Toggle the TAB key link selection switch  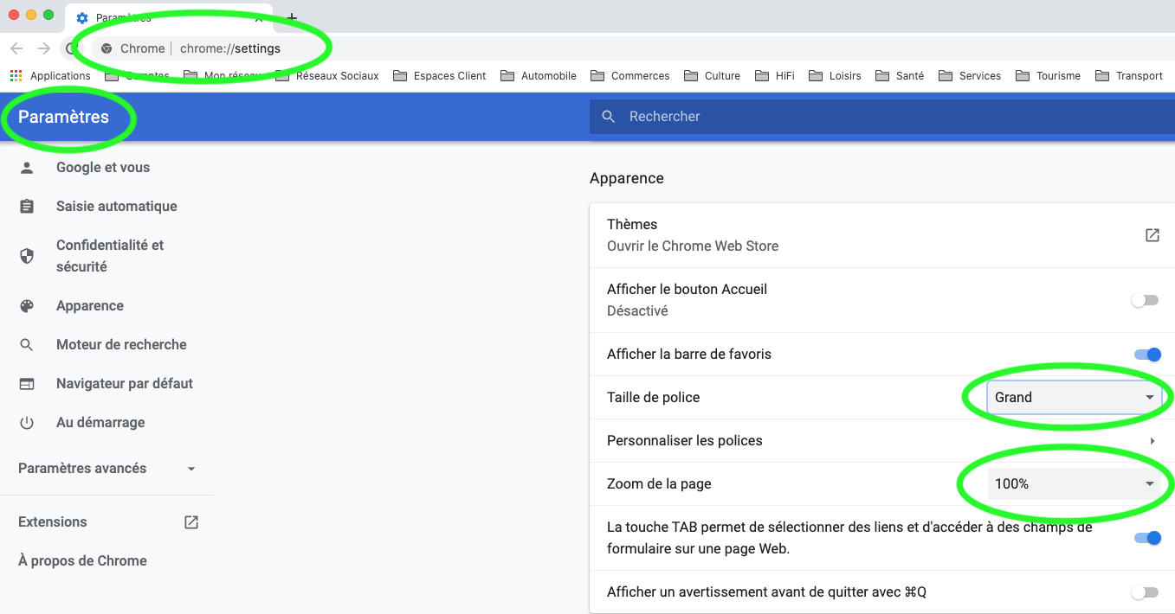click(x=1146, y=538)
